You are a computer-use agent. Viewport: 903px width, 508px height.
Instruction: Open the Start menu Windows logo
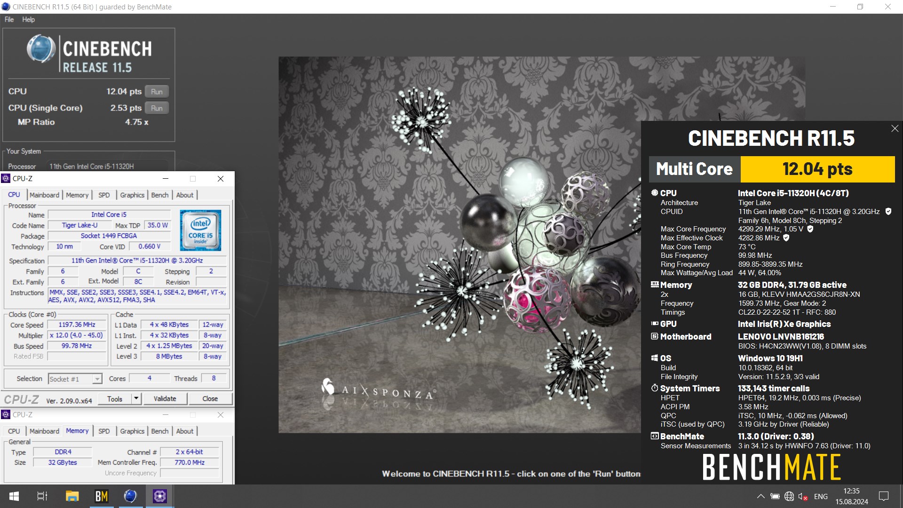14,496
